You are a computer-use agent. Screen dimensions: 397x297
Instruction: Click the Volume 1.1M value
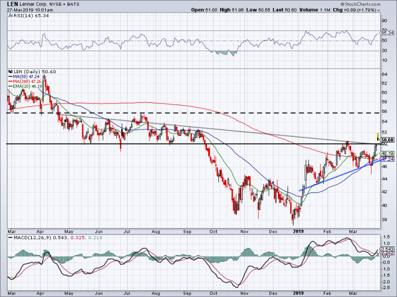pyautogui.click(x=315, y=10)
